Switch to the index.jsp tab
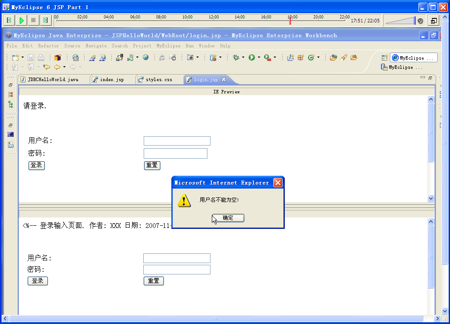Viewport: 450px width, 324px height. (112, 79)
